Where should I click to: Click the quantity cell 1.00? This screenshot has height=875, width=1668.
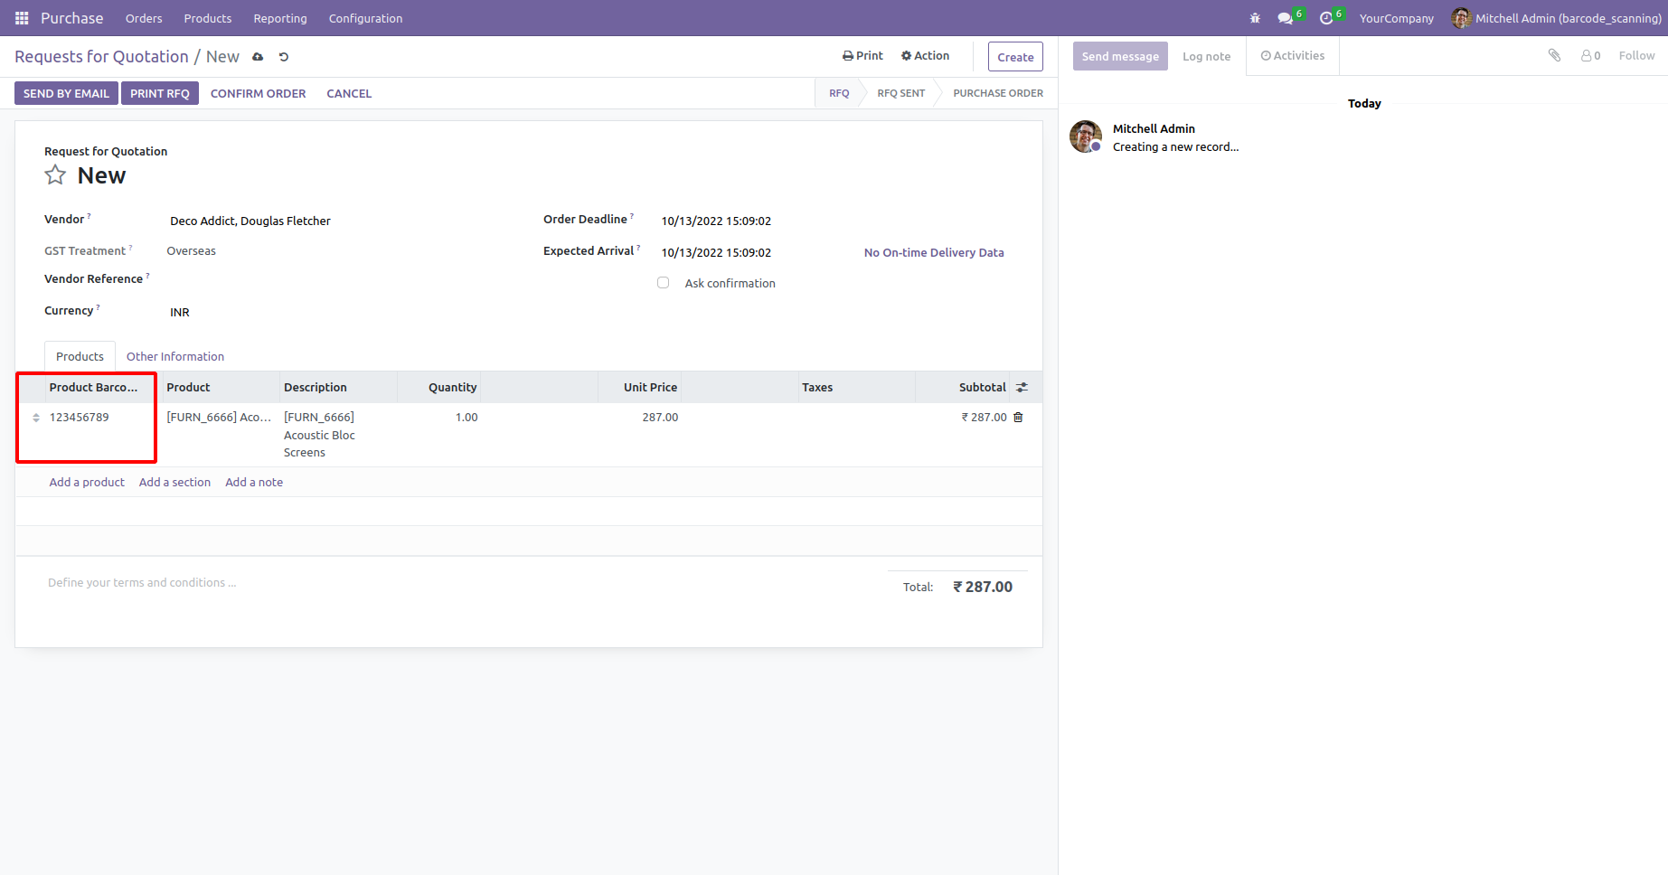coord(438,435)
